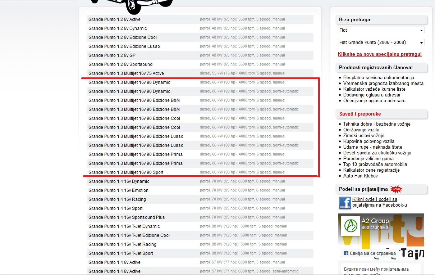
Task: Click 'Auto Fan Klubovi' list item
Action: 361,176
